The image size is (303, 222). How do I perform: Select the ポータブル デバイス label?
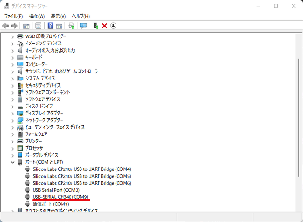coord(42,155)
